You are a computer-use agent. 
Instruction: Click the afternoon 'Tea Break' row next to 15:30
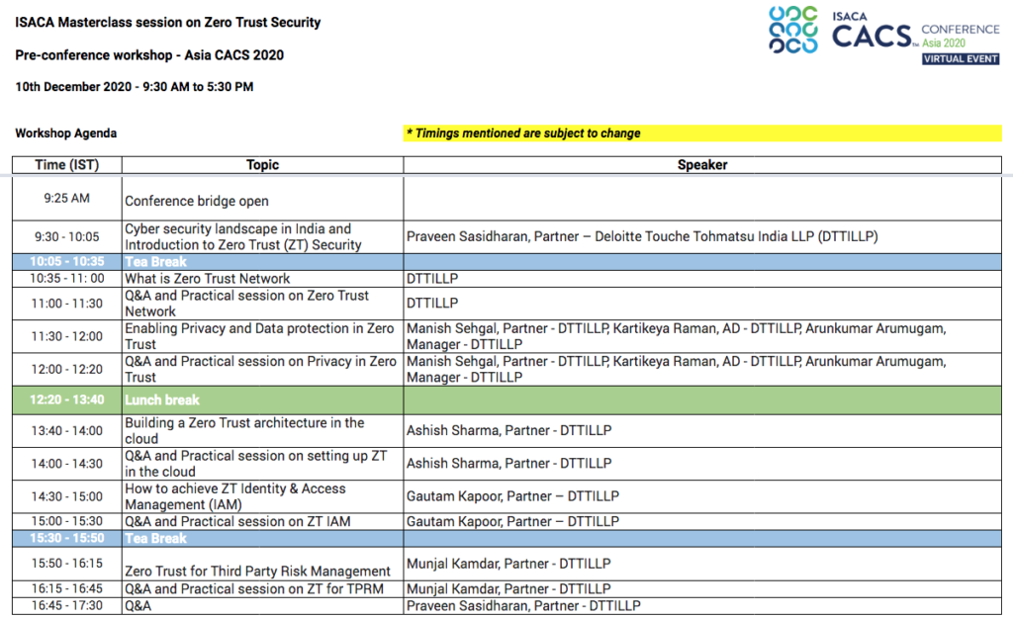tap(262, 538)
